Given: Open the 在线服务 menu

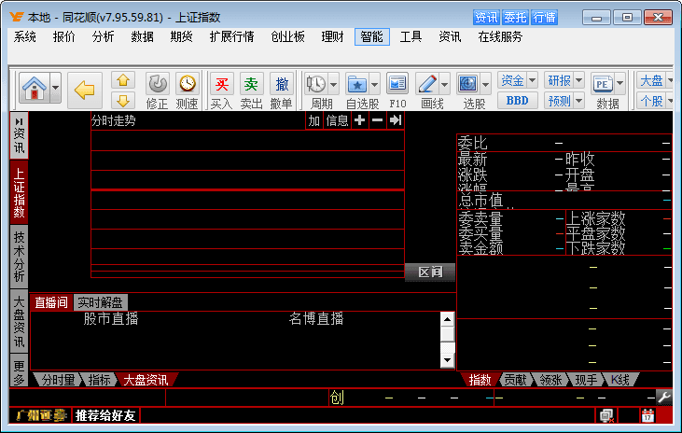Looking at the screenshot, I should [500, 37].
